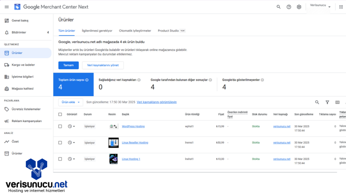
Task: Open the Veri kaynaklarını görüntüleyin link
Action: pyautogui.click(x=157, y=102)
